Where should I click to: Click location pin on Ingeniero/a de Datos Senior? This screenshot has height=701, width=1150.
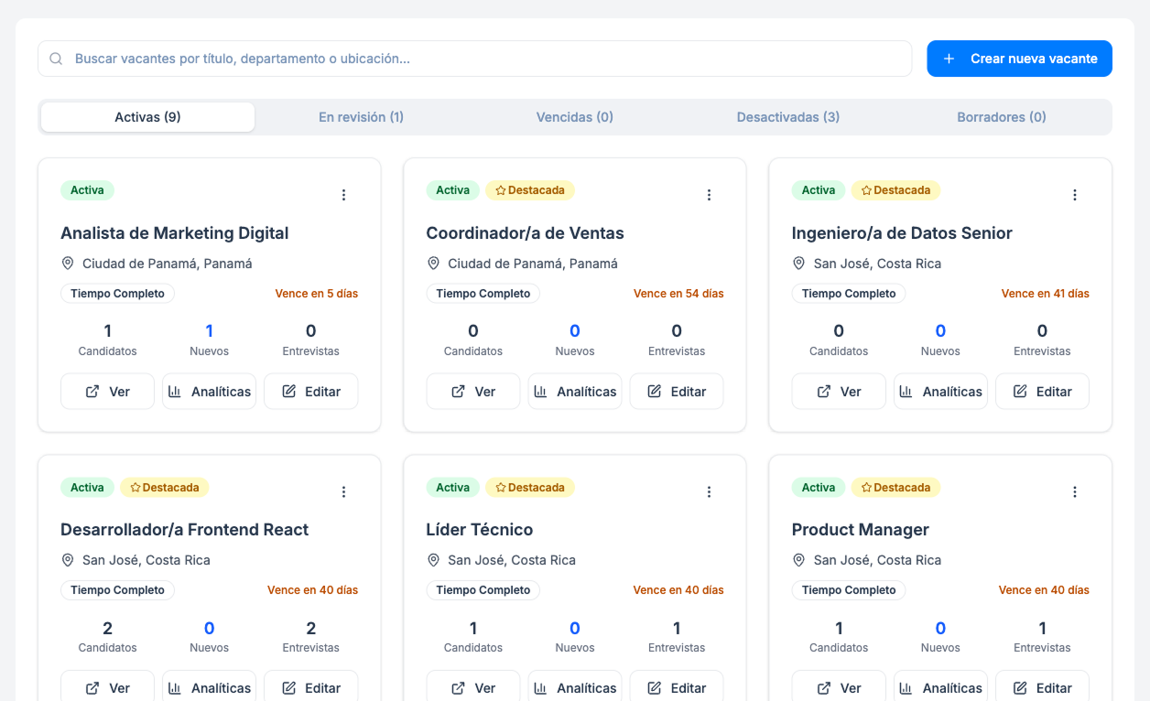[799, 264]
